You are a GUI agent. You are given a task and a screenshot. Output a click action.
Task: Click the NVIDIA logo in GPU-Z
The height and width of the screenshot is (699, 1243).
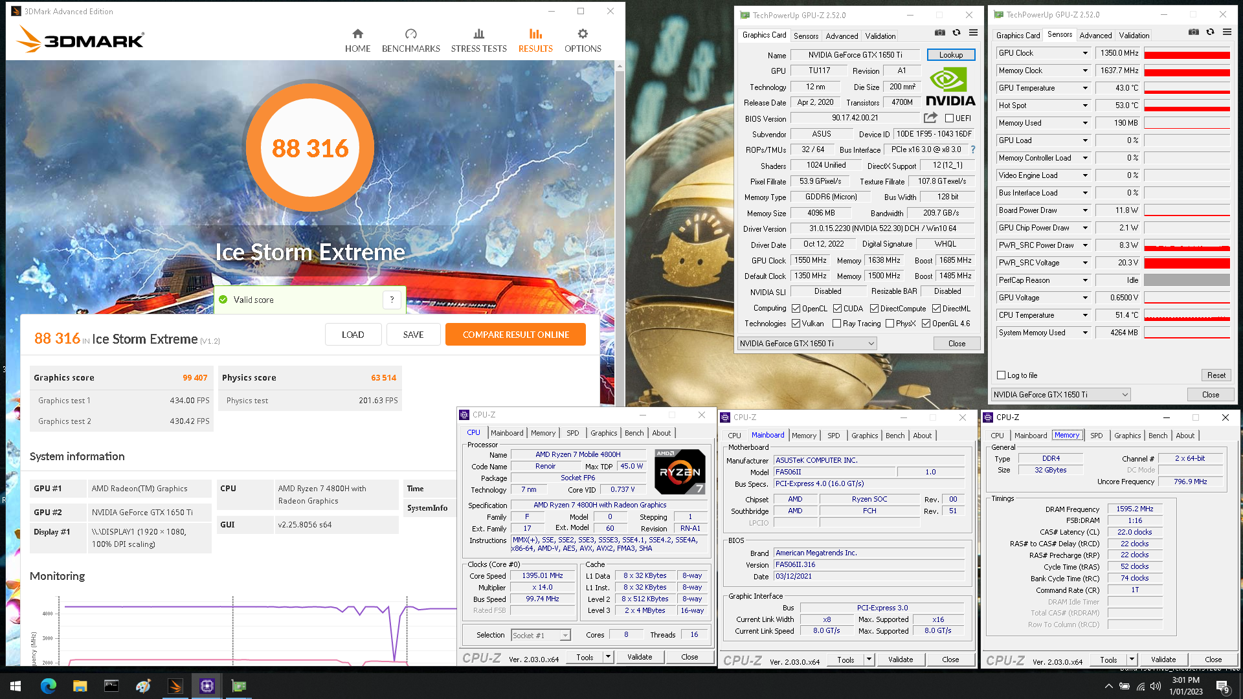tap(950, 87)
